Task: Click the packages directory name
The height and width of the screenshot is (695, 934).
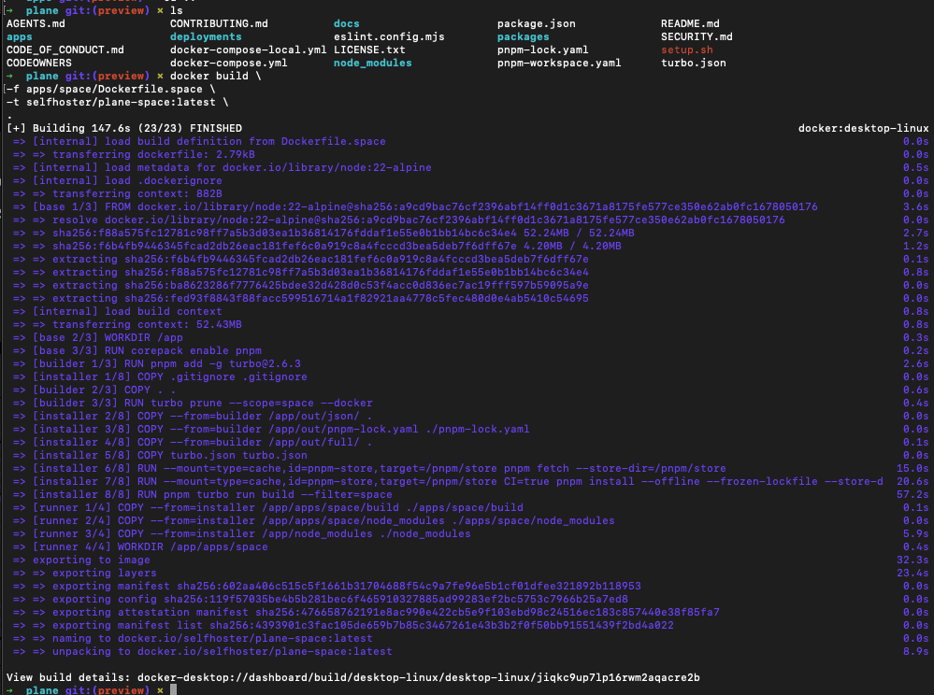Action: tap(524, 36)
